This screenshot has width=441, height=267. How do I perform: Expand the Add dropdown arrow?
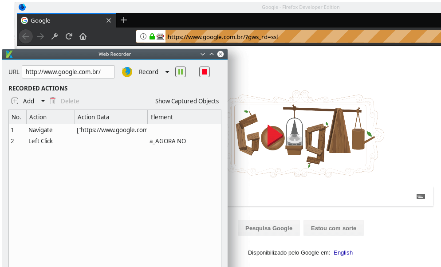click(x=43, y=101)
